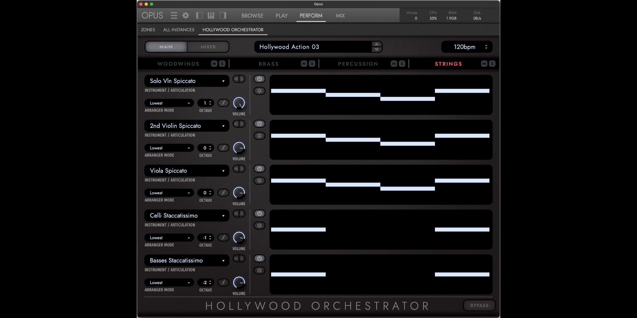Click the BYPASS button
Viewport: 637px width, 318px height.
(479, 305)
